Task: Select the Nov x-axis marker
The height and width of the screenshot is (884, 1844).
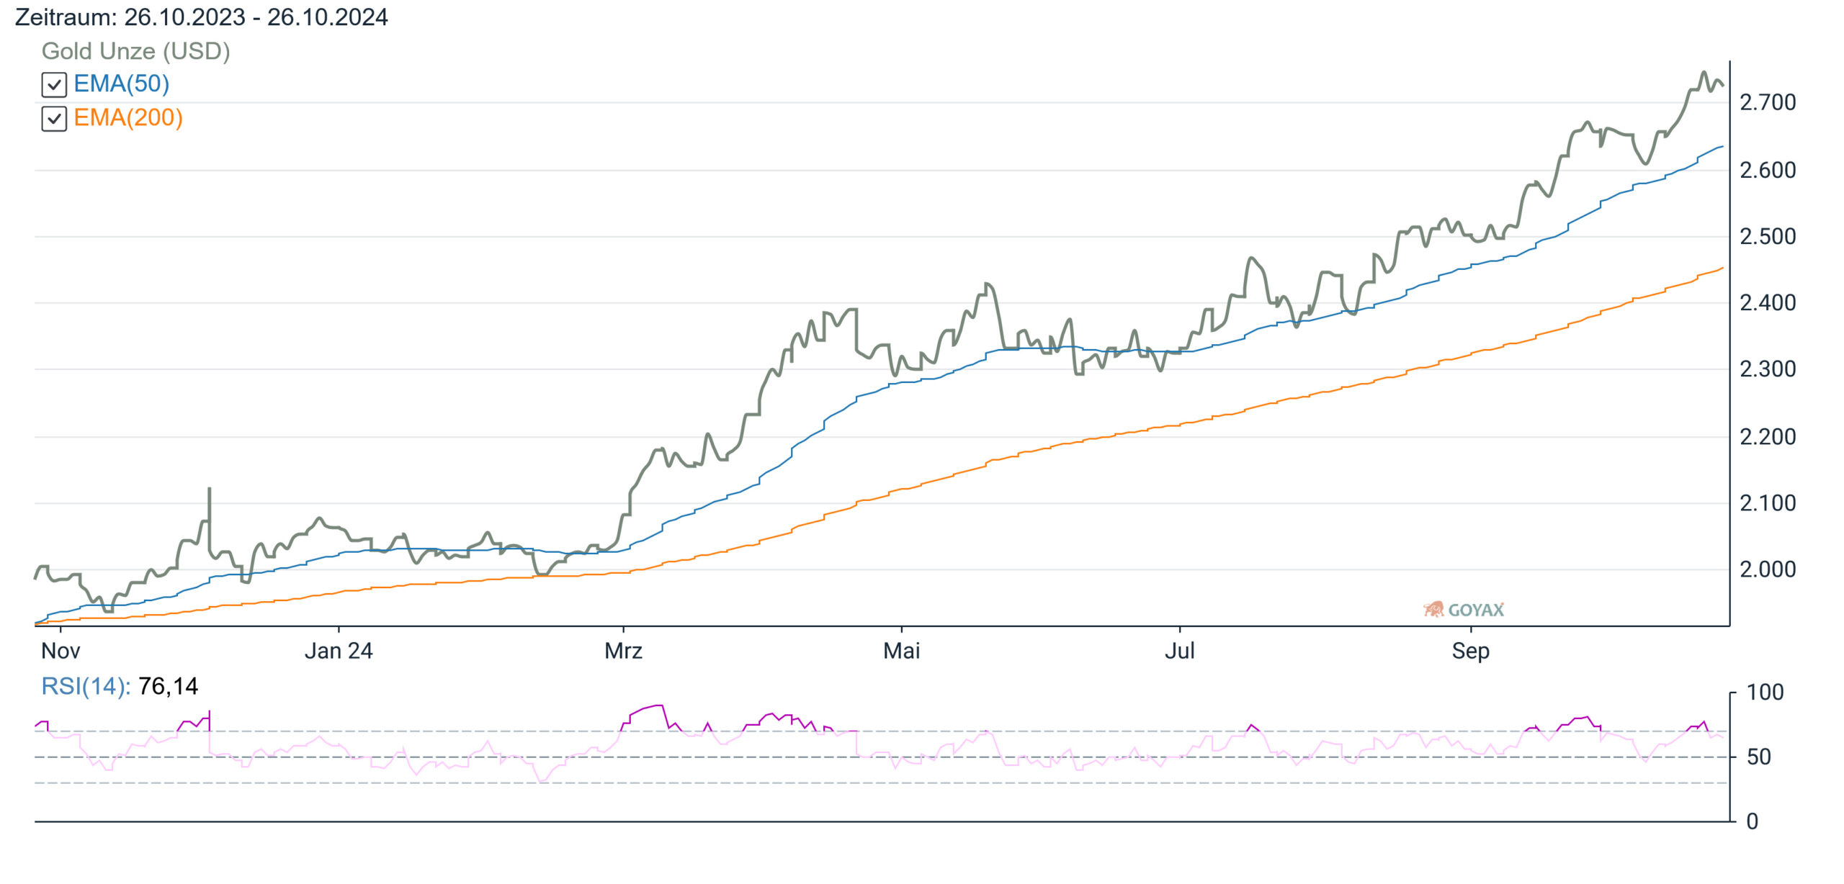Action: pyautogui.click(x=61, y=651)
